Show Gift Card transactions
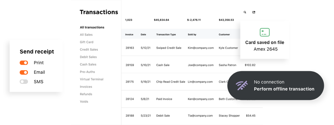This screenshot has width=334, height=125. click(86, 42)
